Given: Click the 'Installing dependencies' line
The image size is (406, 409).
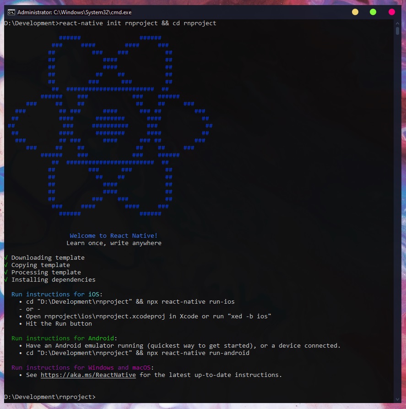Looking at the screenshot, I should pos(54,280).
